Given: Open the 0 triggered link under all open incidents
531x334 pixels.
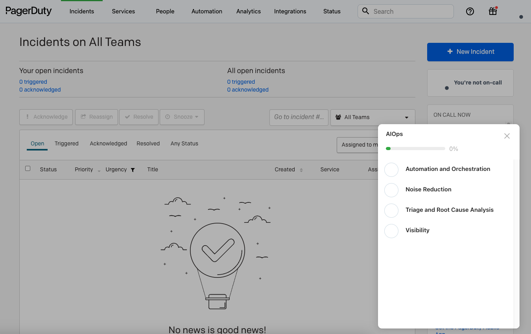Looking at the screenshot, I should click(x=241, y=82).
